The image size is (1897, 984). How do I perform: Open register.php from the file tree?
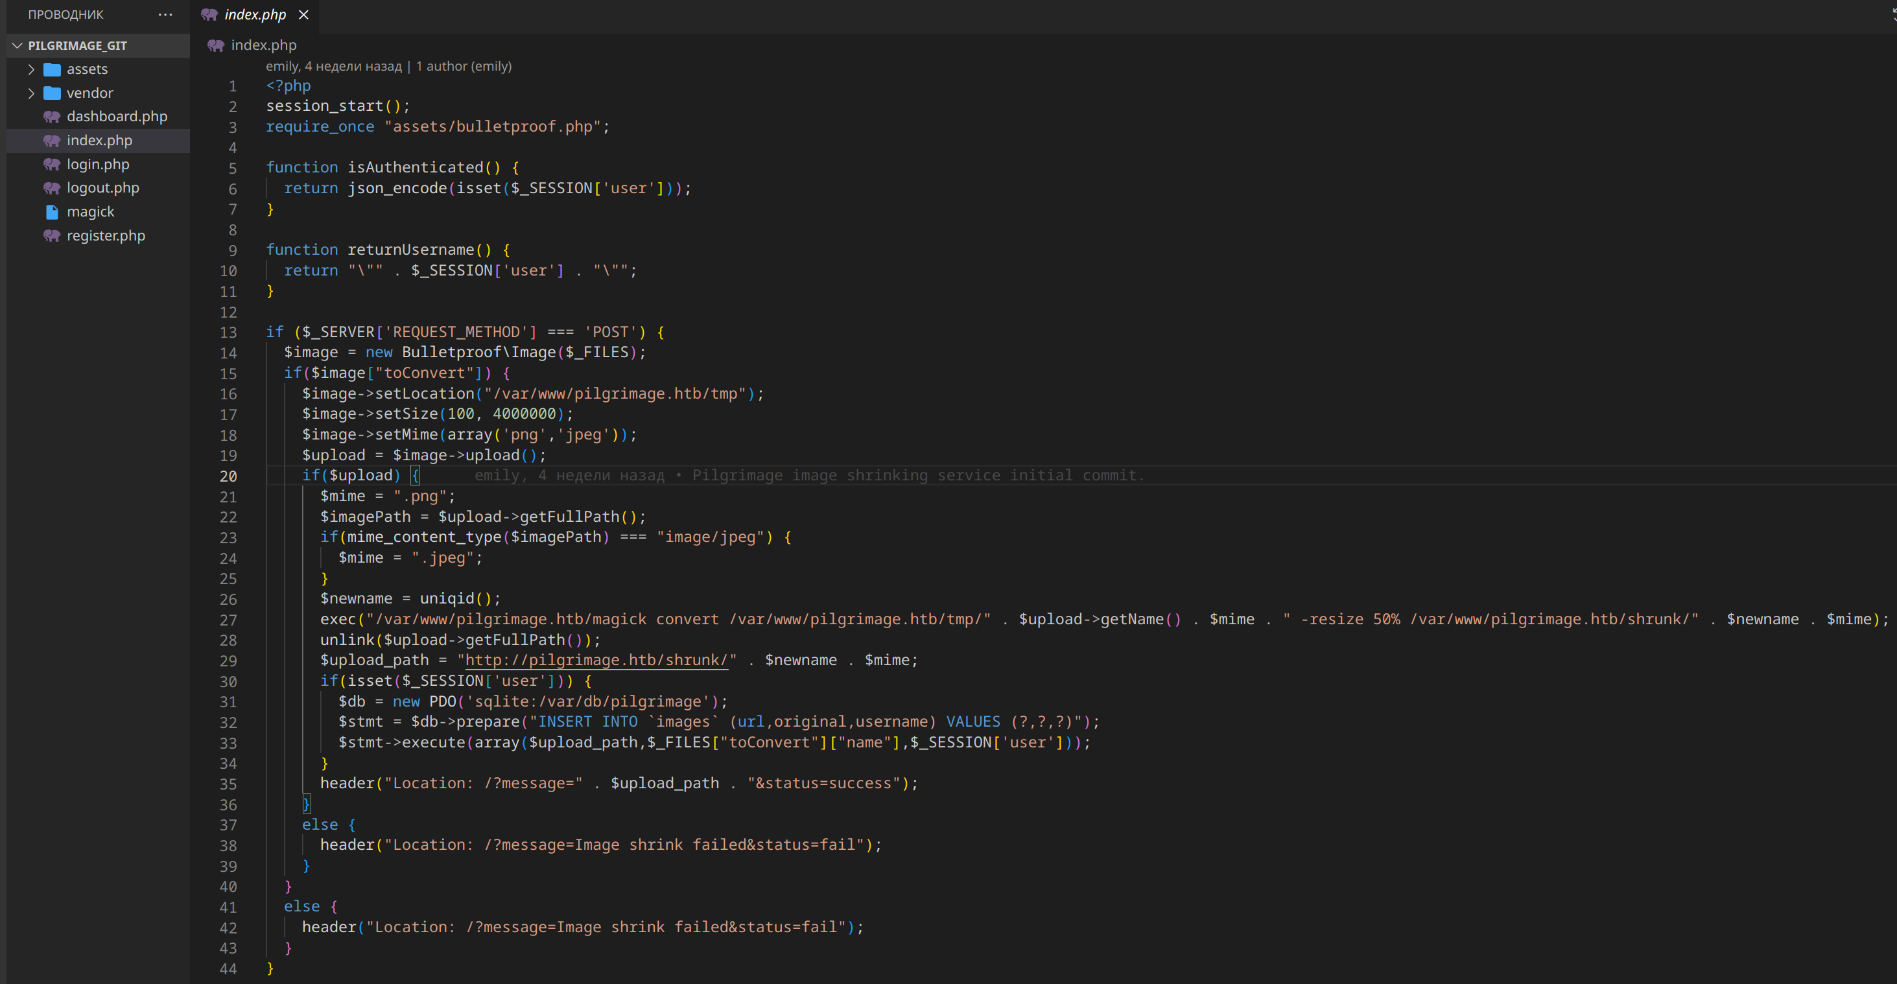[106, 236]
